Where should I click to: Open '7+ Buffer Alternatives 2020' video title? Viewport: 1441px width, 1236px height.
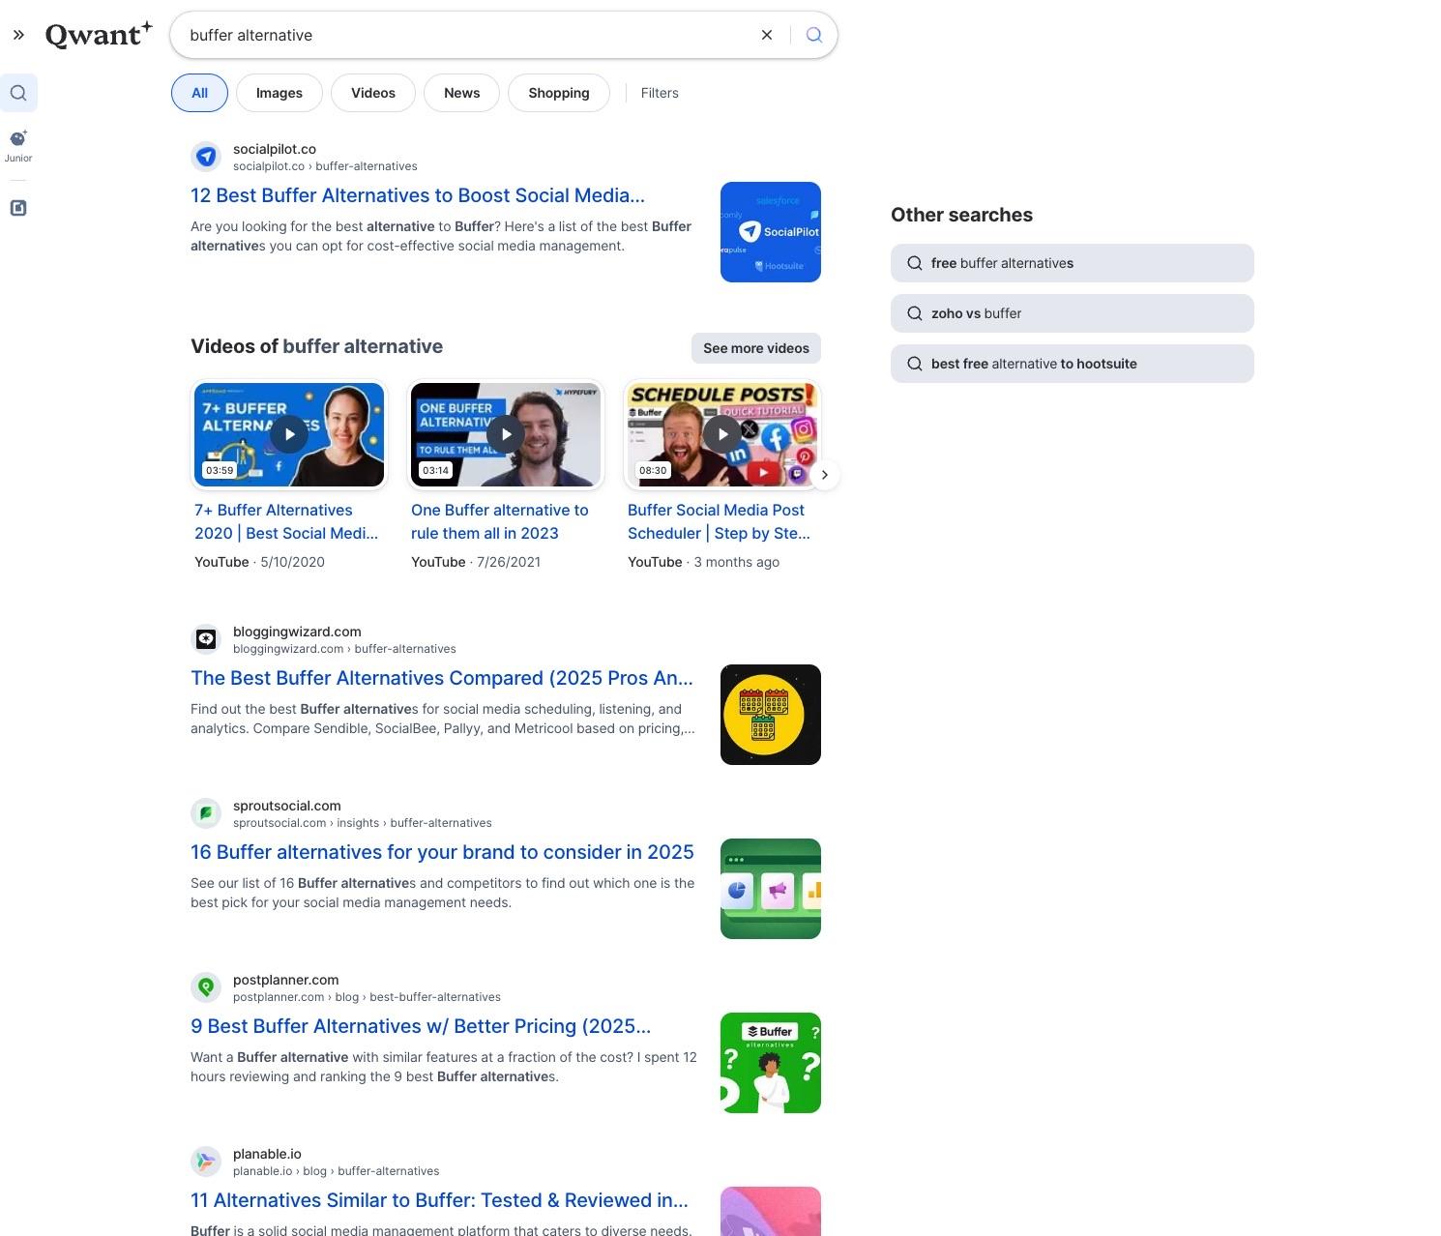(x=286, y=521)
